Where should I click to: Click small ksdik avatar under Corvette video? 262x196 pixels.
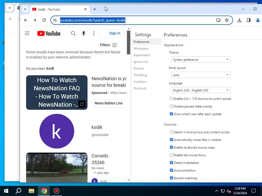(95, 181)
